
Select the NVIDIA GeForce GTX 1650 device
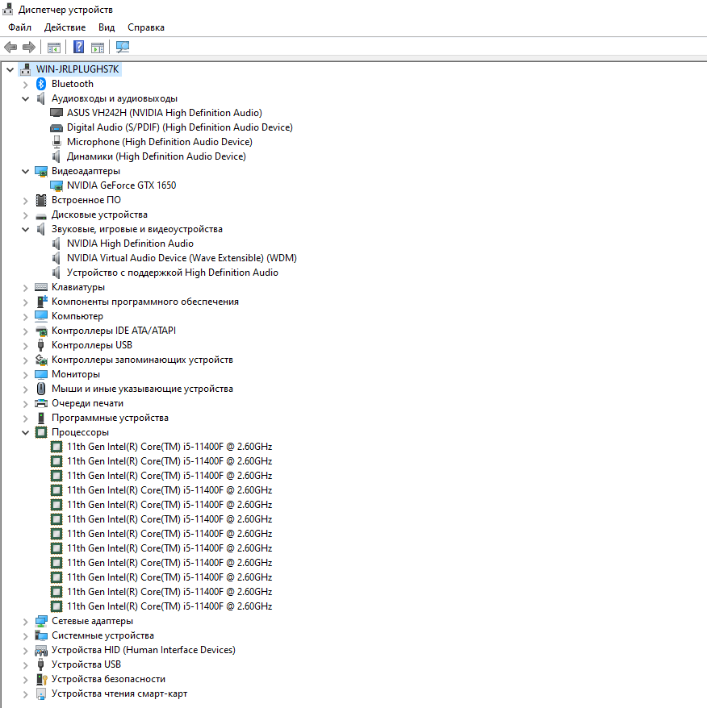point(121,185)
